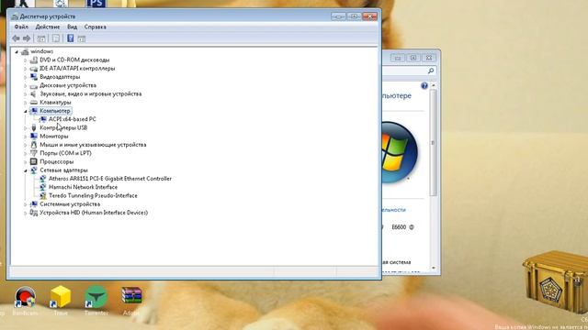The width and height of the screenshot is (588, 330).
Task: Open the yellow cube desktop shortcut
Action: pyautogui.click(x=61, y=297)
